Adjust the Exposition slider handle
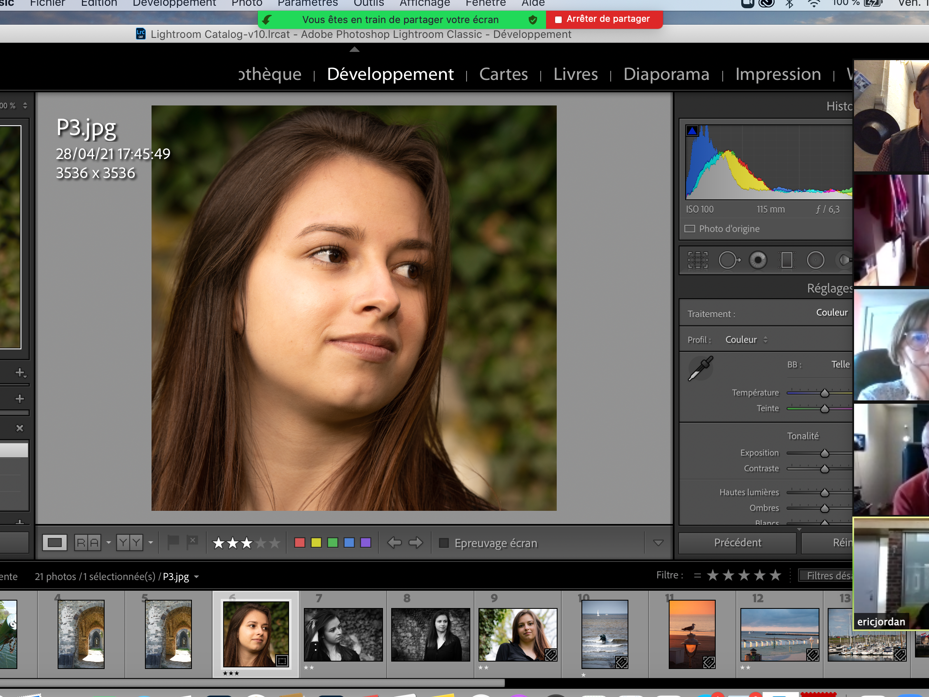 click(824, 453)
